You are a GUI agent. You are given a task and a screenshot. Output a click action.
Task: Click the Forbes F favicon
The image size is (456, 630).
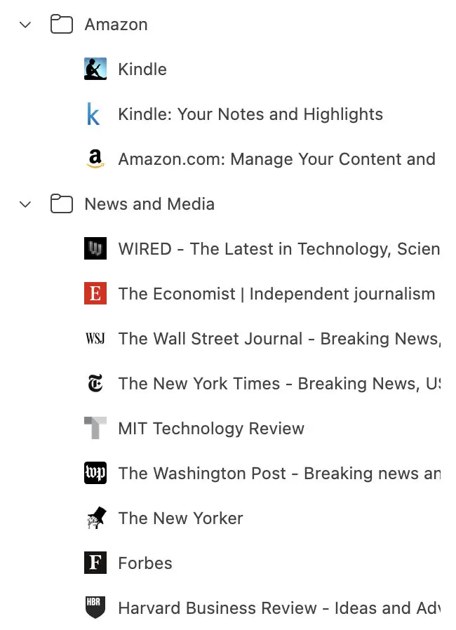point(95,563)
